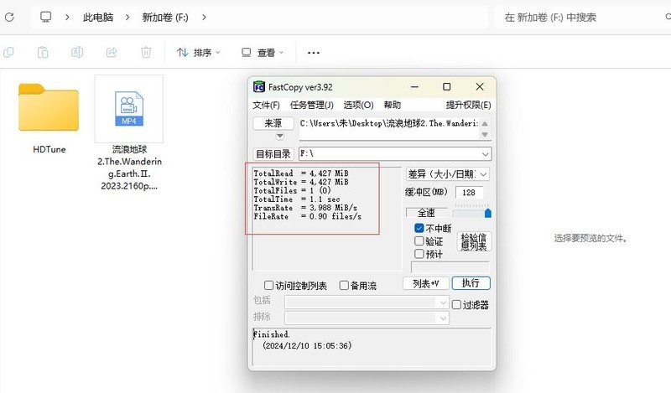Open the 查看 view dropdown
Screen dimensions: 671x393
(x=263, y=53)
